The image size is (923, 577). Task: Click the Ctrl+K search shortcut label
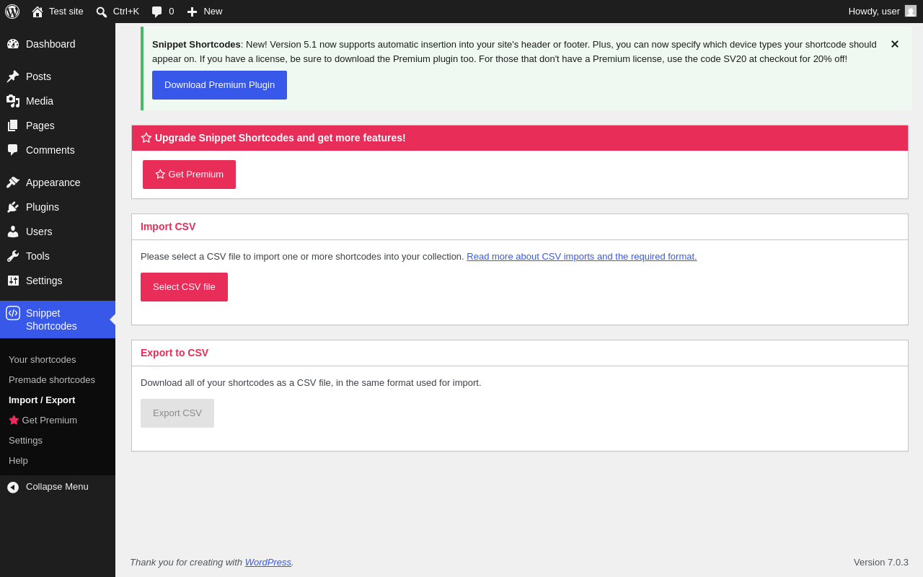126,12
